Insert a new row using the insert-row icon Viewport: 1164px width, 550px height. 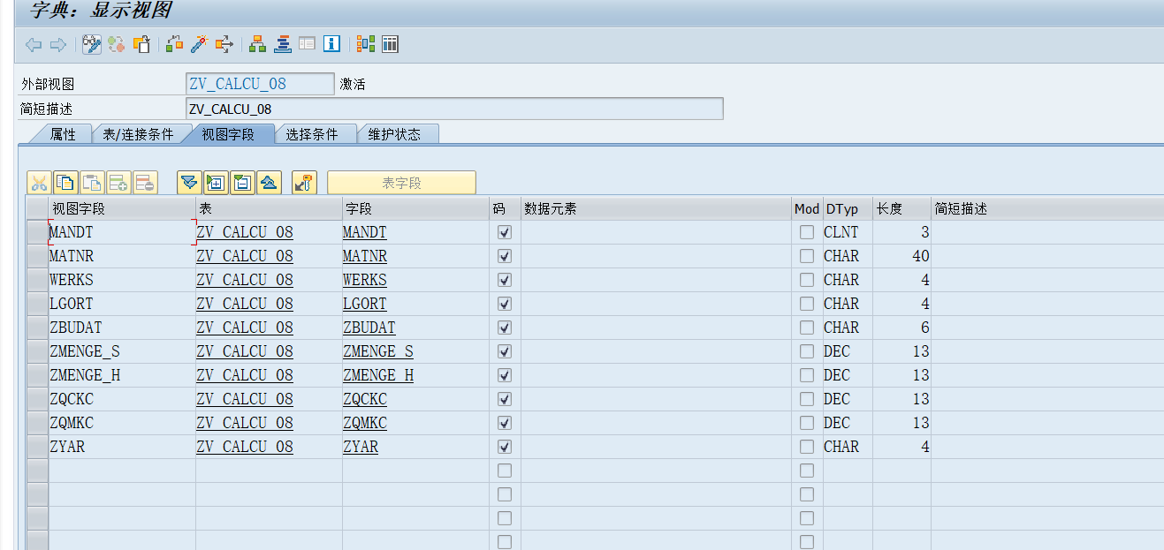click(118, 183)
